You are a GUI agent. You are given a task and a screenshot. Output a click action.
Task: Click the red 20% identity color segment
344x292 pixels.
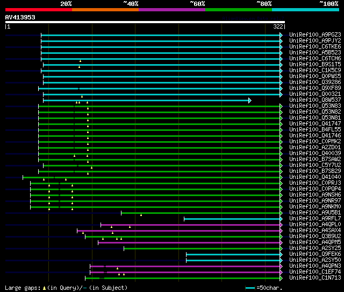39,10
